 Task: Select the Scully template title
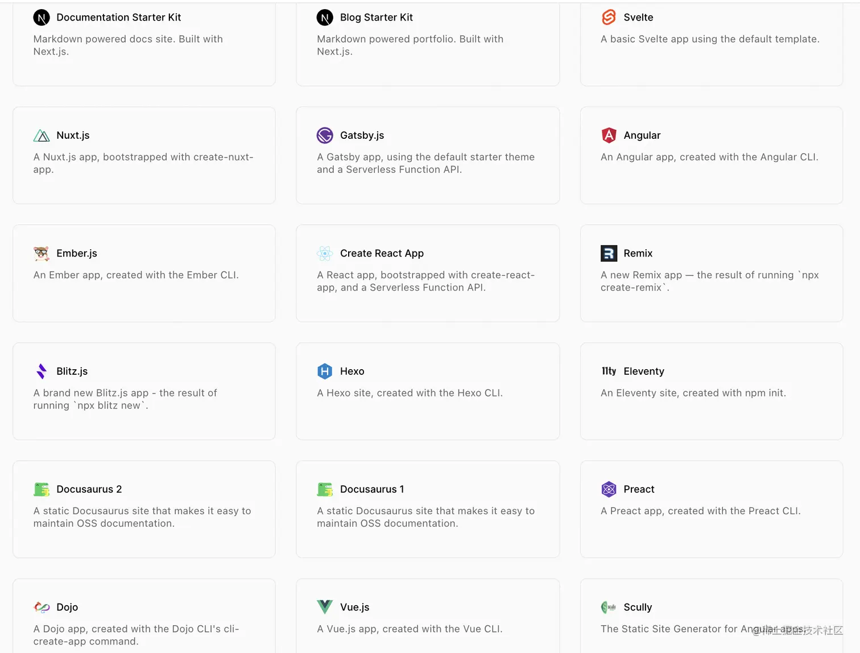coord(638,607)
